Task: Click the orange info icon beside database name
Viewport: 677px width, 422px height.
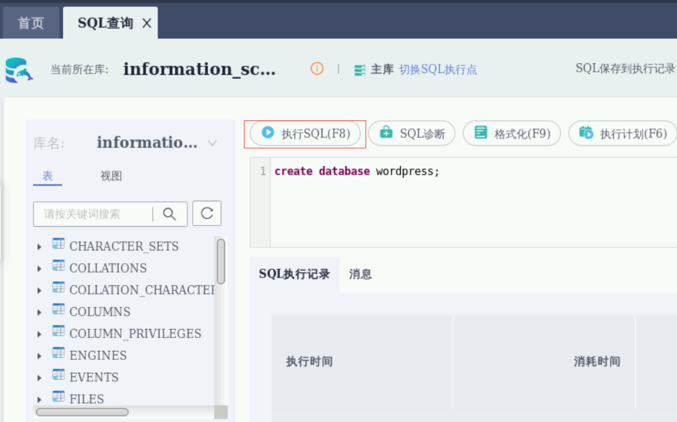Action: click(317, 69)
